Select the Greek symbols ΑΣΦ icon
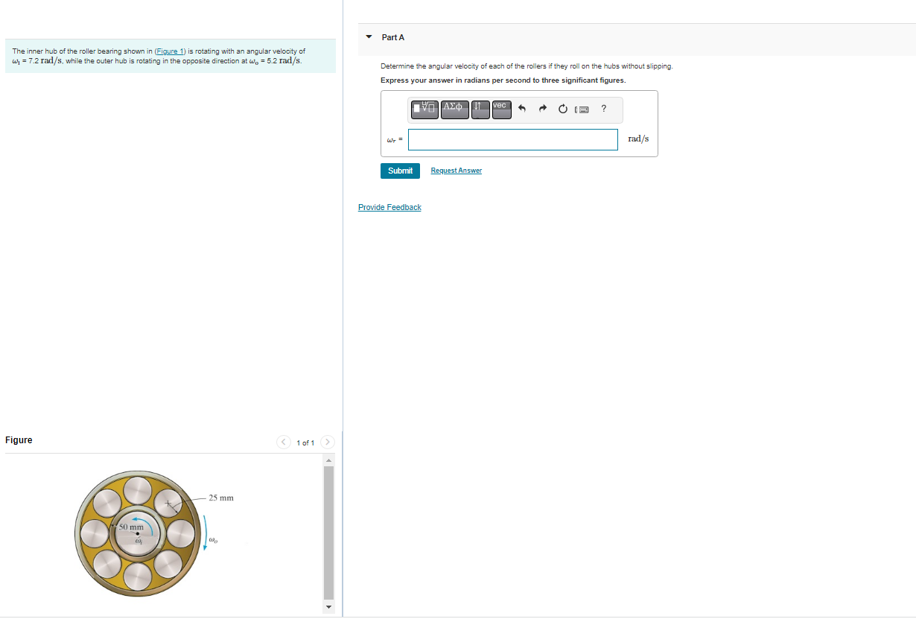Image resolution: width=916 pixels, height=619 pixels. click(454, 109)
